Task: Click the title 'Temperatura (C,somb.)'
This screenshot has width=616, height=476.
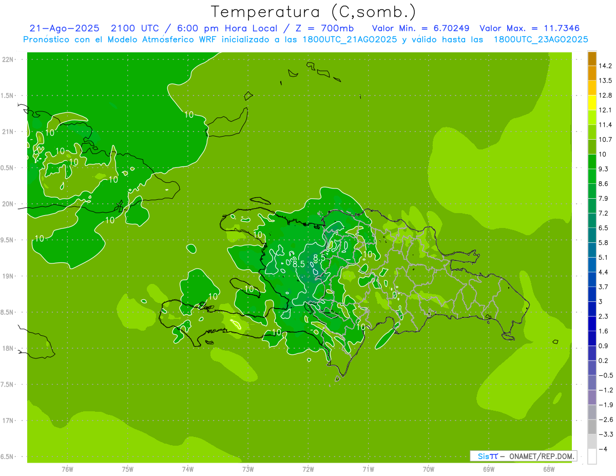Action: coord(313,12)
